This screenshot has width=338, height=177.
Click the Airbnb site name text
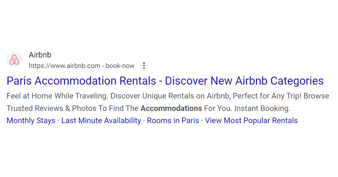(40, 55)
